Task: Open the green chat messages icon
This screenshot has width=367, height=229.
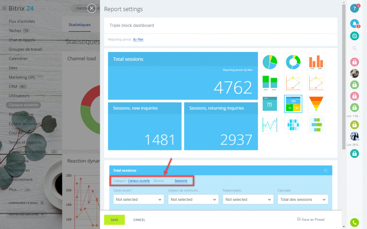Action: click(x=354, y=36)
